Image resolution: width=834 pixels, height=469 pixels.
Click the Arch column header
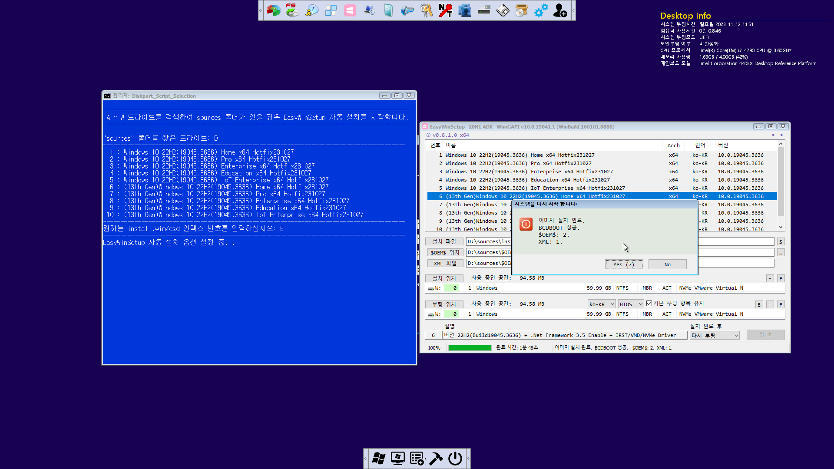tap(673, 145)
